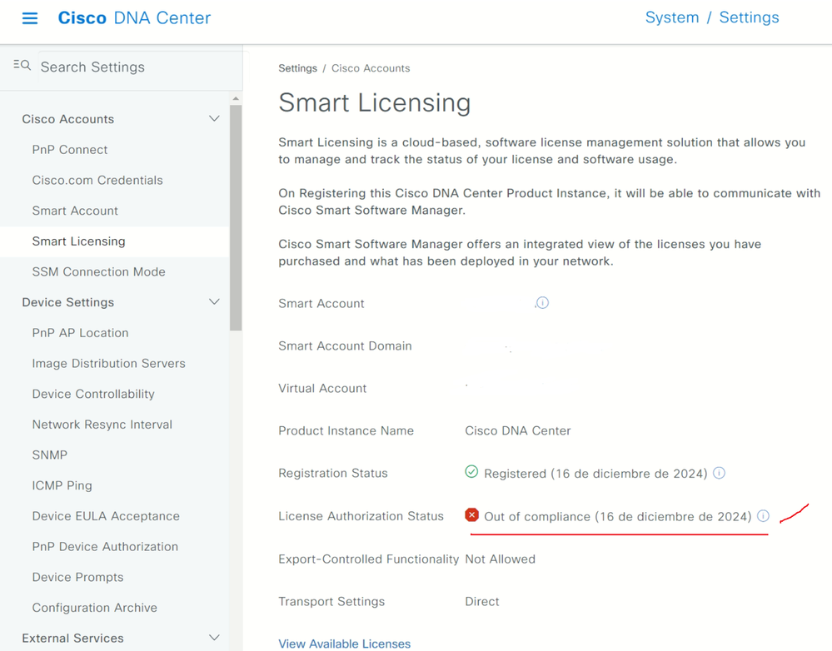Click the Transport Settings label
This screenshot has width=832, height=651.
tap(331, 601)
